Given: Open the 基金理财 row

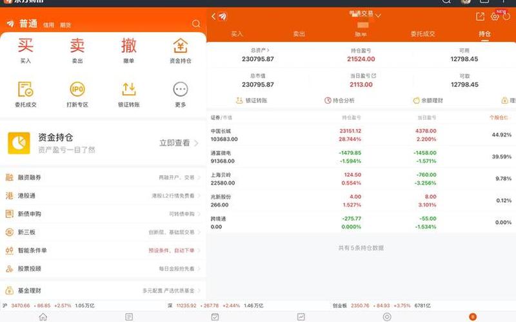Looking at the screenshot, I should click(103, 290).
